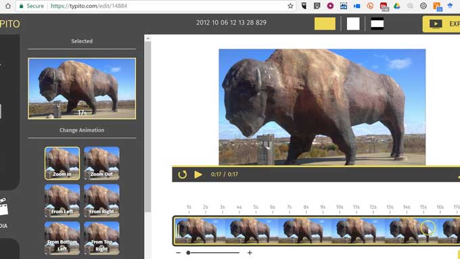The height and width of the screenshot is (259, 460).
Task: Click the Change Animation heading
Action: (x=82, y=130)
